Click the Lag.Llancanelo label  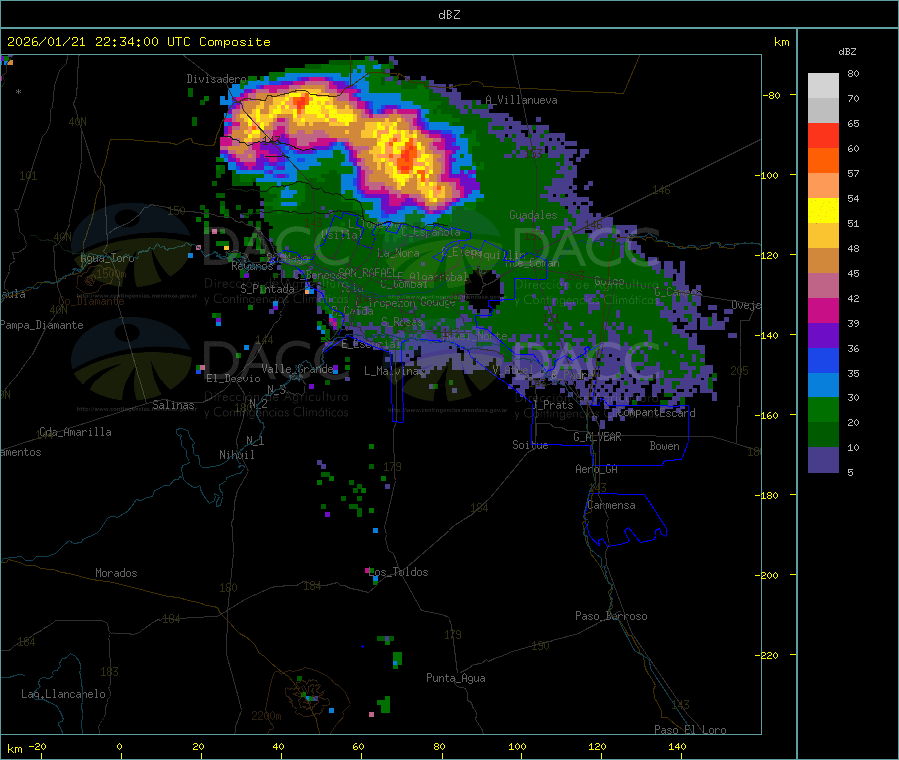[x=63, y=694]
